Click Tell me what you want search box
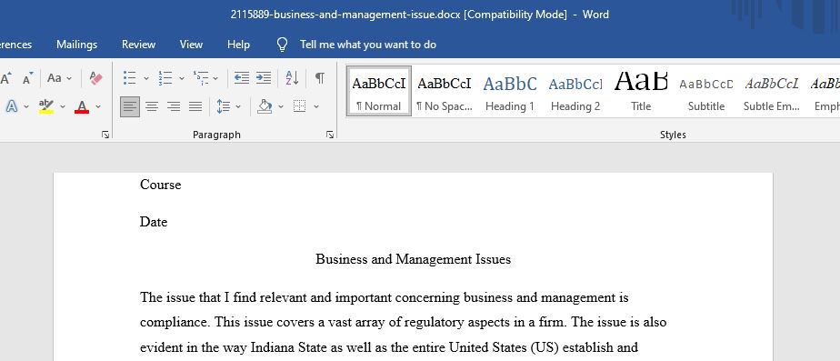Viewport: 840px width, 361px height. point(368,45)
